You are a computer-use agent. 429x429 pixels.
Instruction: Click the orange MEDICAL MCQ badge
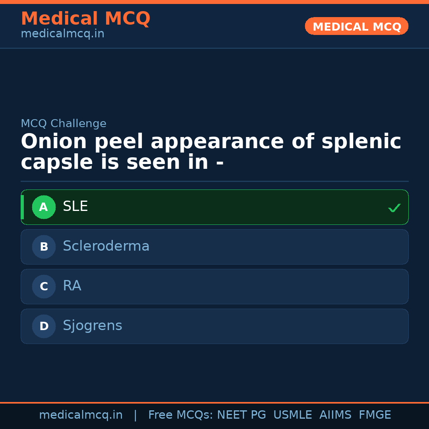click(356, 26)
